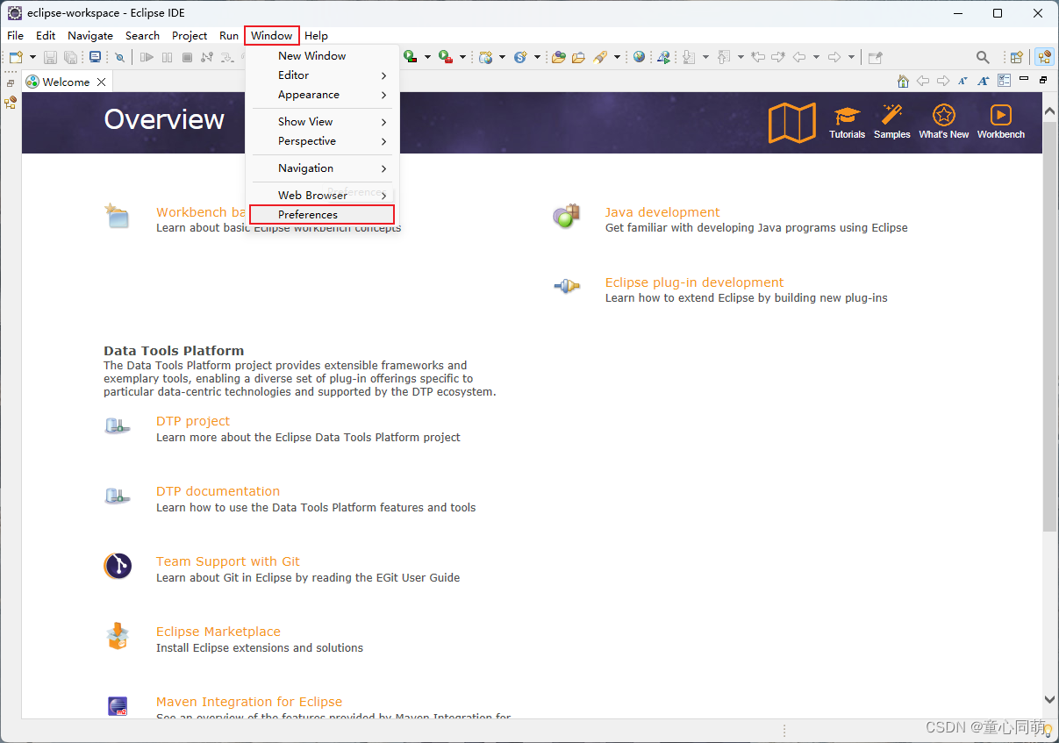Click the Open Web Browser globe icon
The height and width of the screenshot is (743, 1059).
(639, 57)
